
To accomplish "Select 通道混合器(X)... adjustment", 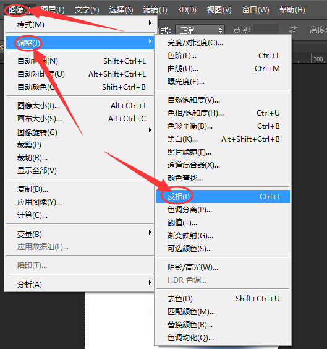I will pyautogui.click(x=223, y=165).
